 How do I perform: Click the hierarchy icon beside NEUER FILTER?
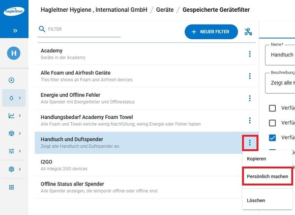coord(248,32)
